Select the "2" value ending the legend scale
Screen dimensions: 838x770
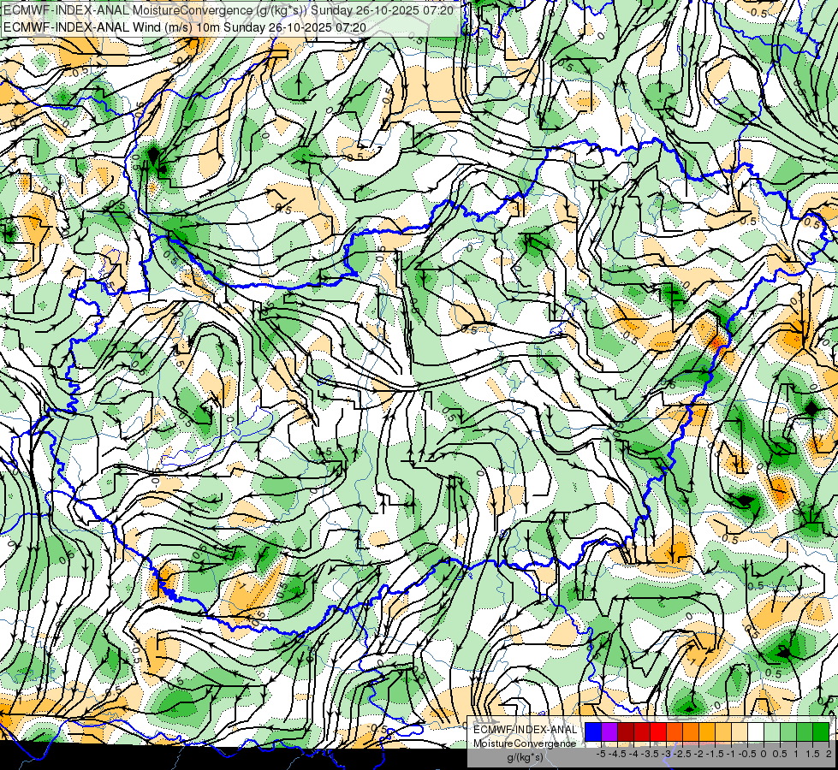pos(829,754)
